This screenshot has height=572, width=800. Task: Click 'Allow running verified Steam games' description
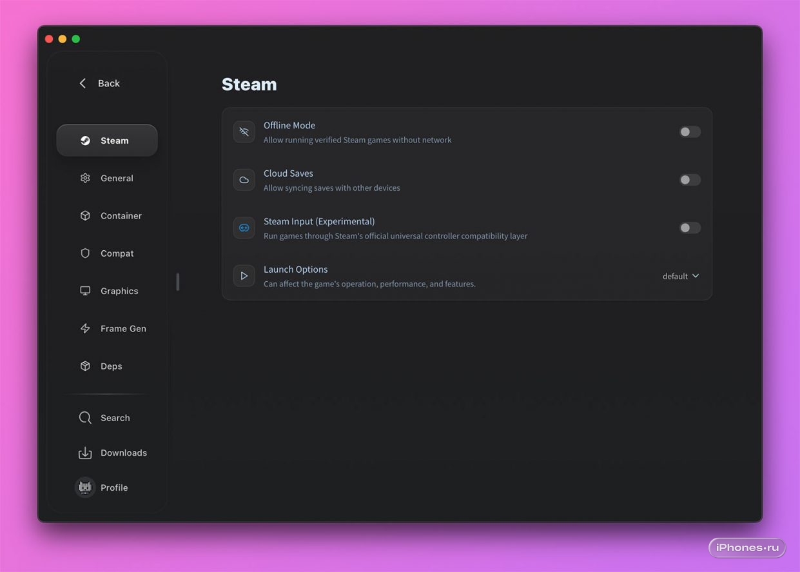click(x=358, y=140)
